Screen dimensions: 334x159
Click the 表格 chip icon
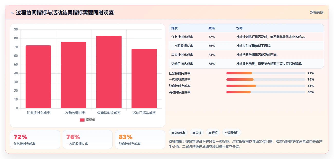(194, 133)
